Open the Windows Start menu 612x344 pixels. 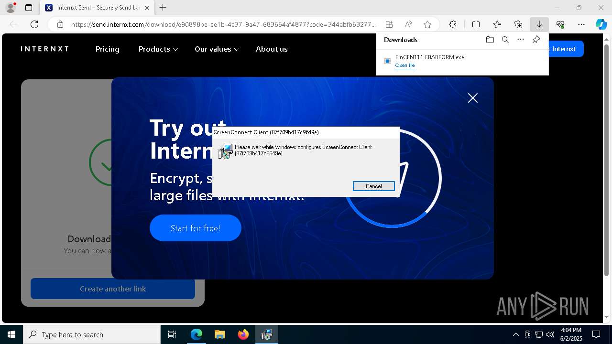click(11, 334)
